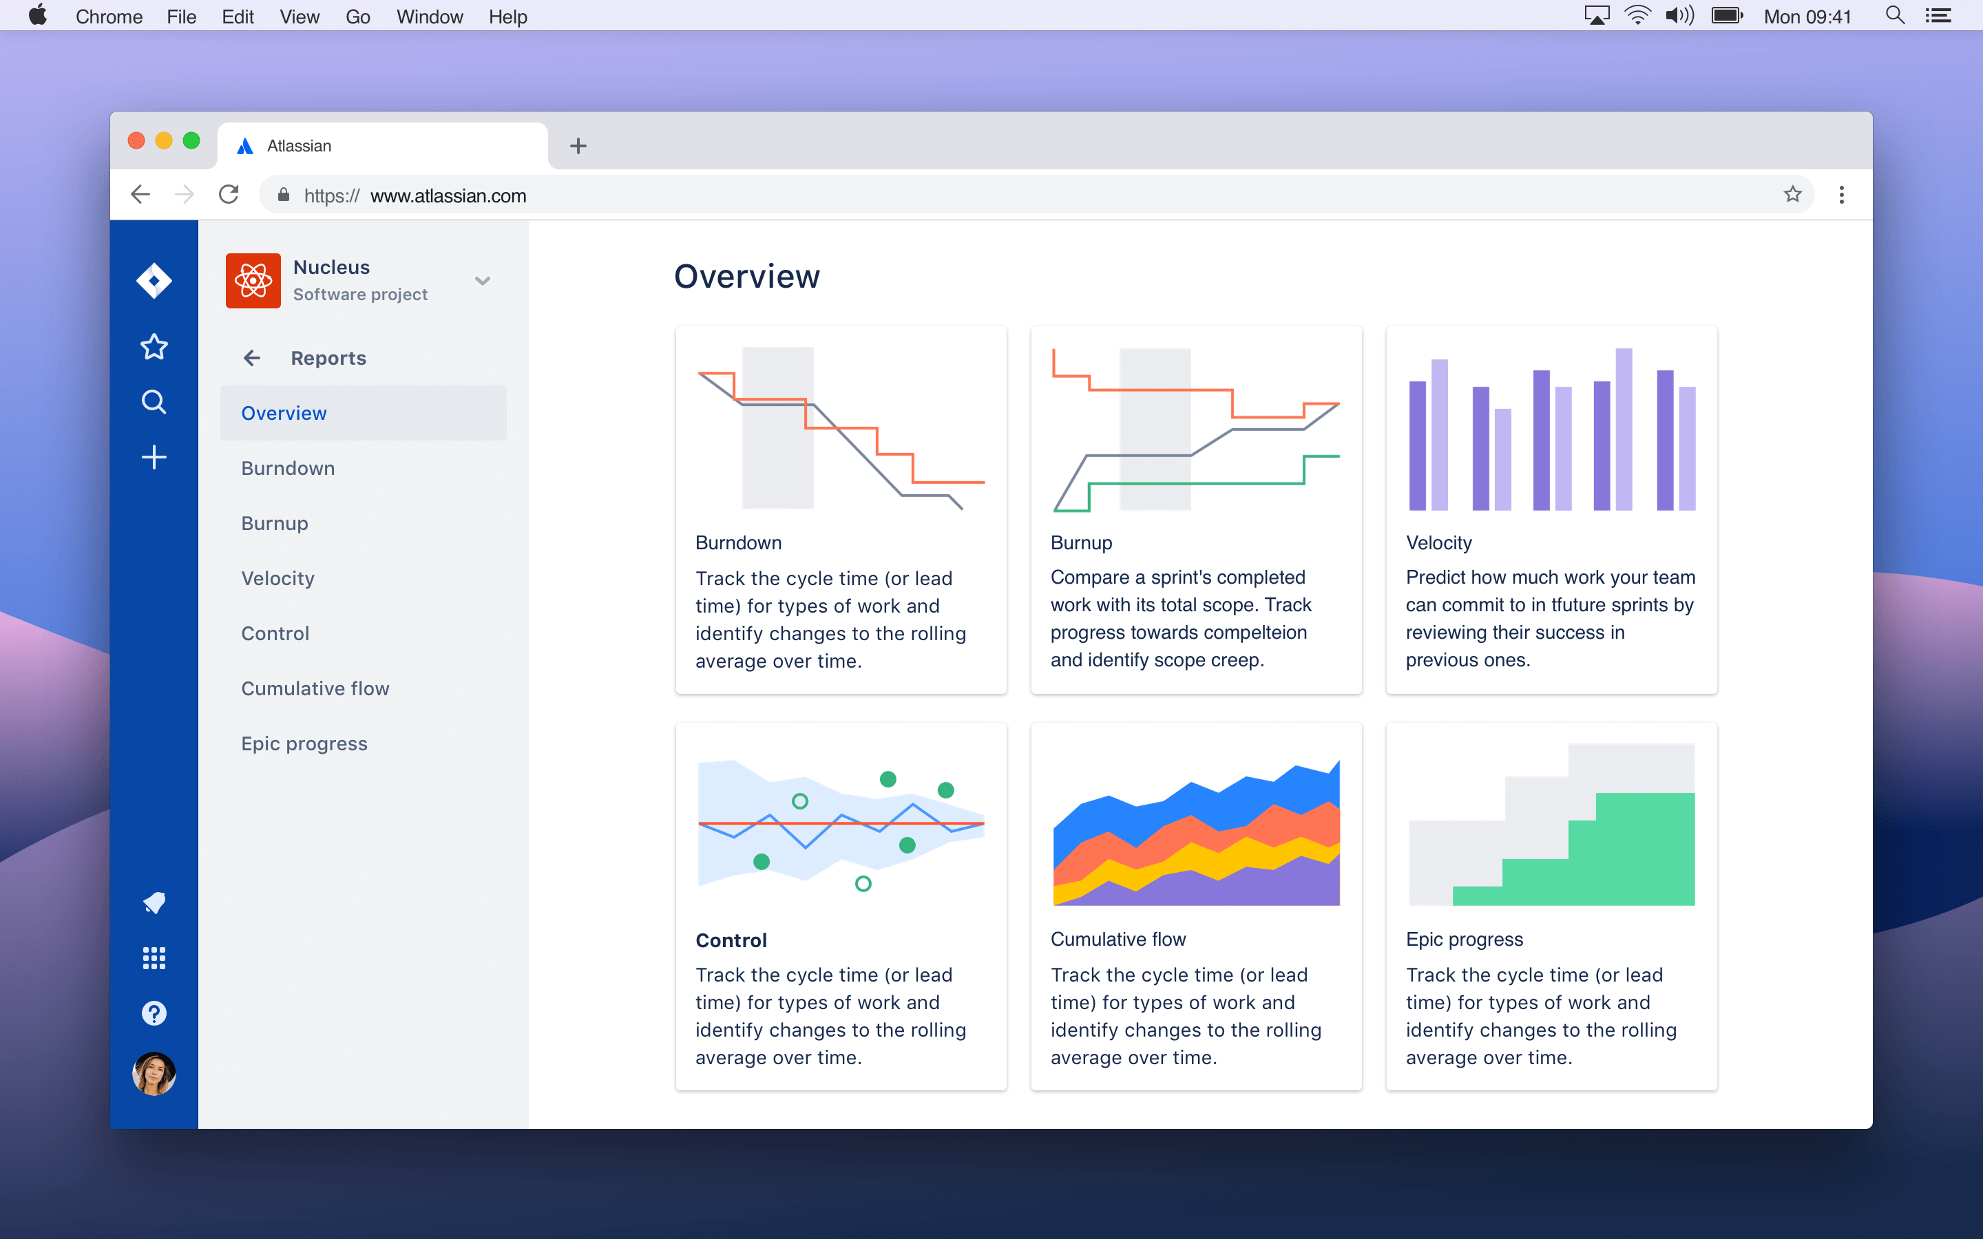
Task: Expand the Nucleus project dropdown
Action: pyautogui.click(x=481, y=278)
